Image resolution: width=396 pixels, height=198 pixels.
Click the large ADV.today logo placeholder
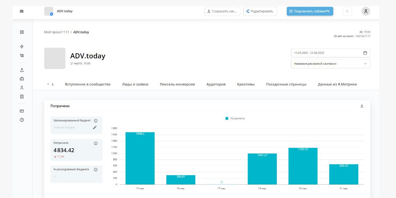tap(55, 58)
